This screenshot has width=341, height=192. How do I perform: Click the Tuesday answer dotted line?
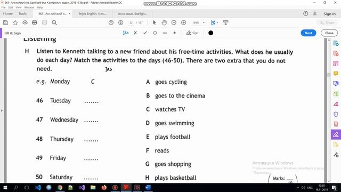coord(91,102)
